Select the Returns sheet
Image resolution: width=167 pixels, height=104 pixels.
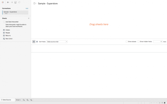click(x=8, y=36)
